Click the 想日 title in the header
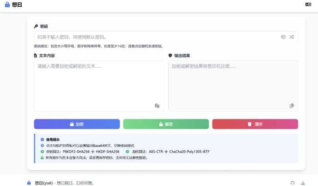The height and width of the screenshot is (186, 318). point(17,5)
